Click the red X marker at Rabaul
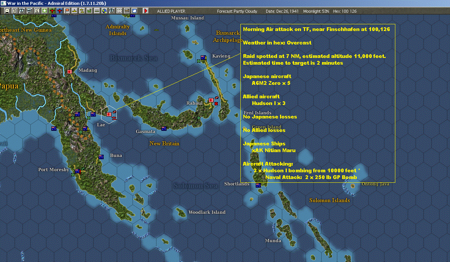Image resolution: width=450 pixels, height=262 pixels. click(x=216, y=104)
